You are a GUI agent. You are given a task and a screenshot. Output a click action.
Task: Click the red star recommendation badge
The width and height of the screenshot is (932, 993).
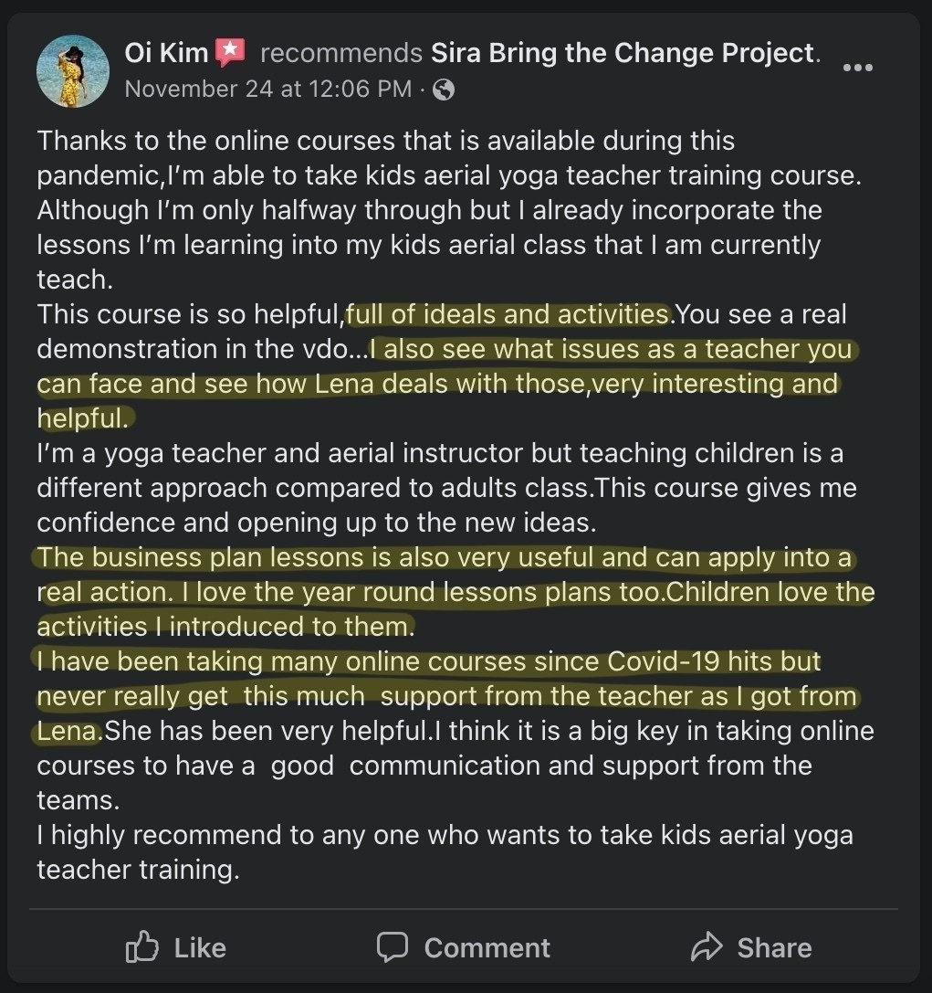pyautogui.click(x=230, y=53)
